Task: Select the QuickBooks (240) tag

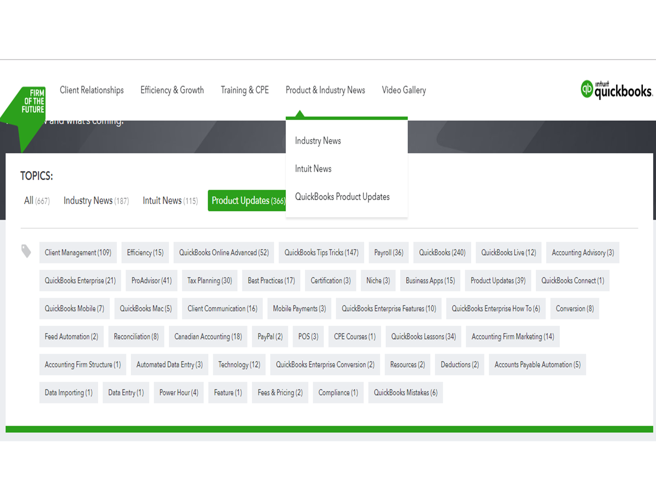Action: click(442, 253)
